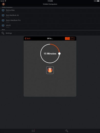Select the Win10 computer name

pyautogui.click(x=8, y=25)
